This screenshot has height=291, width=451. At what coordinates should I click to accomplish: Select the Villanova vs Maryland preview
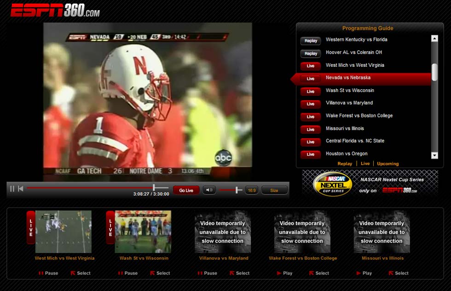click(x=240, y=273)
